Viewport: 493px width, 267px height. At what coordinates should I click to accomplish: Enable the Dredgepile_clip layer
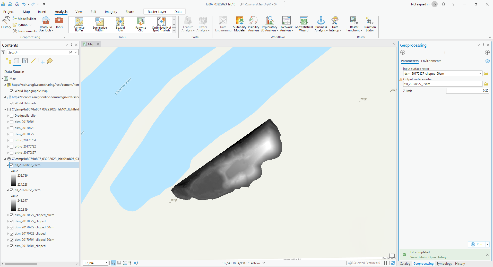coord(12,116)
